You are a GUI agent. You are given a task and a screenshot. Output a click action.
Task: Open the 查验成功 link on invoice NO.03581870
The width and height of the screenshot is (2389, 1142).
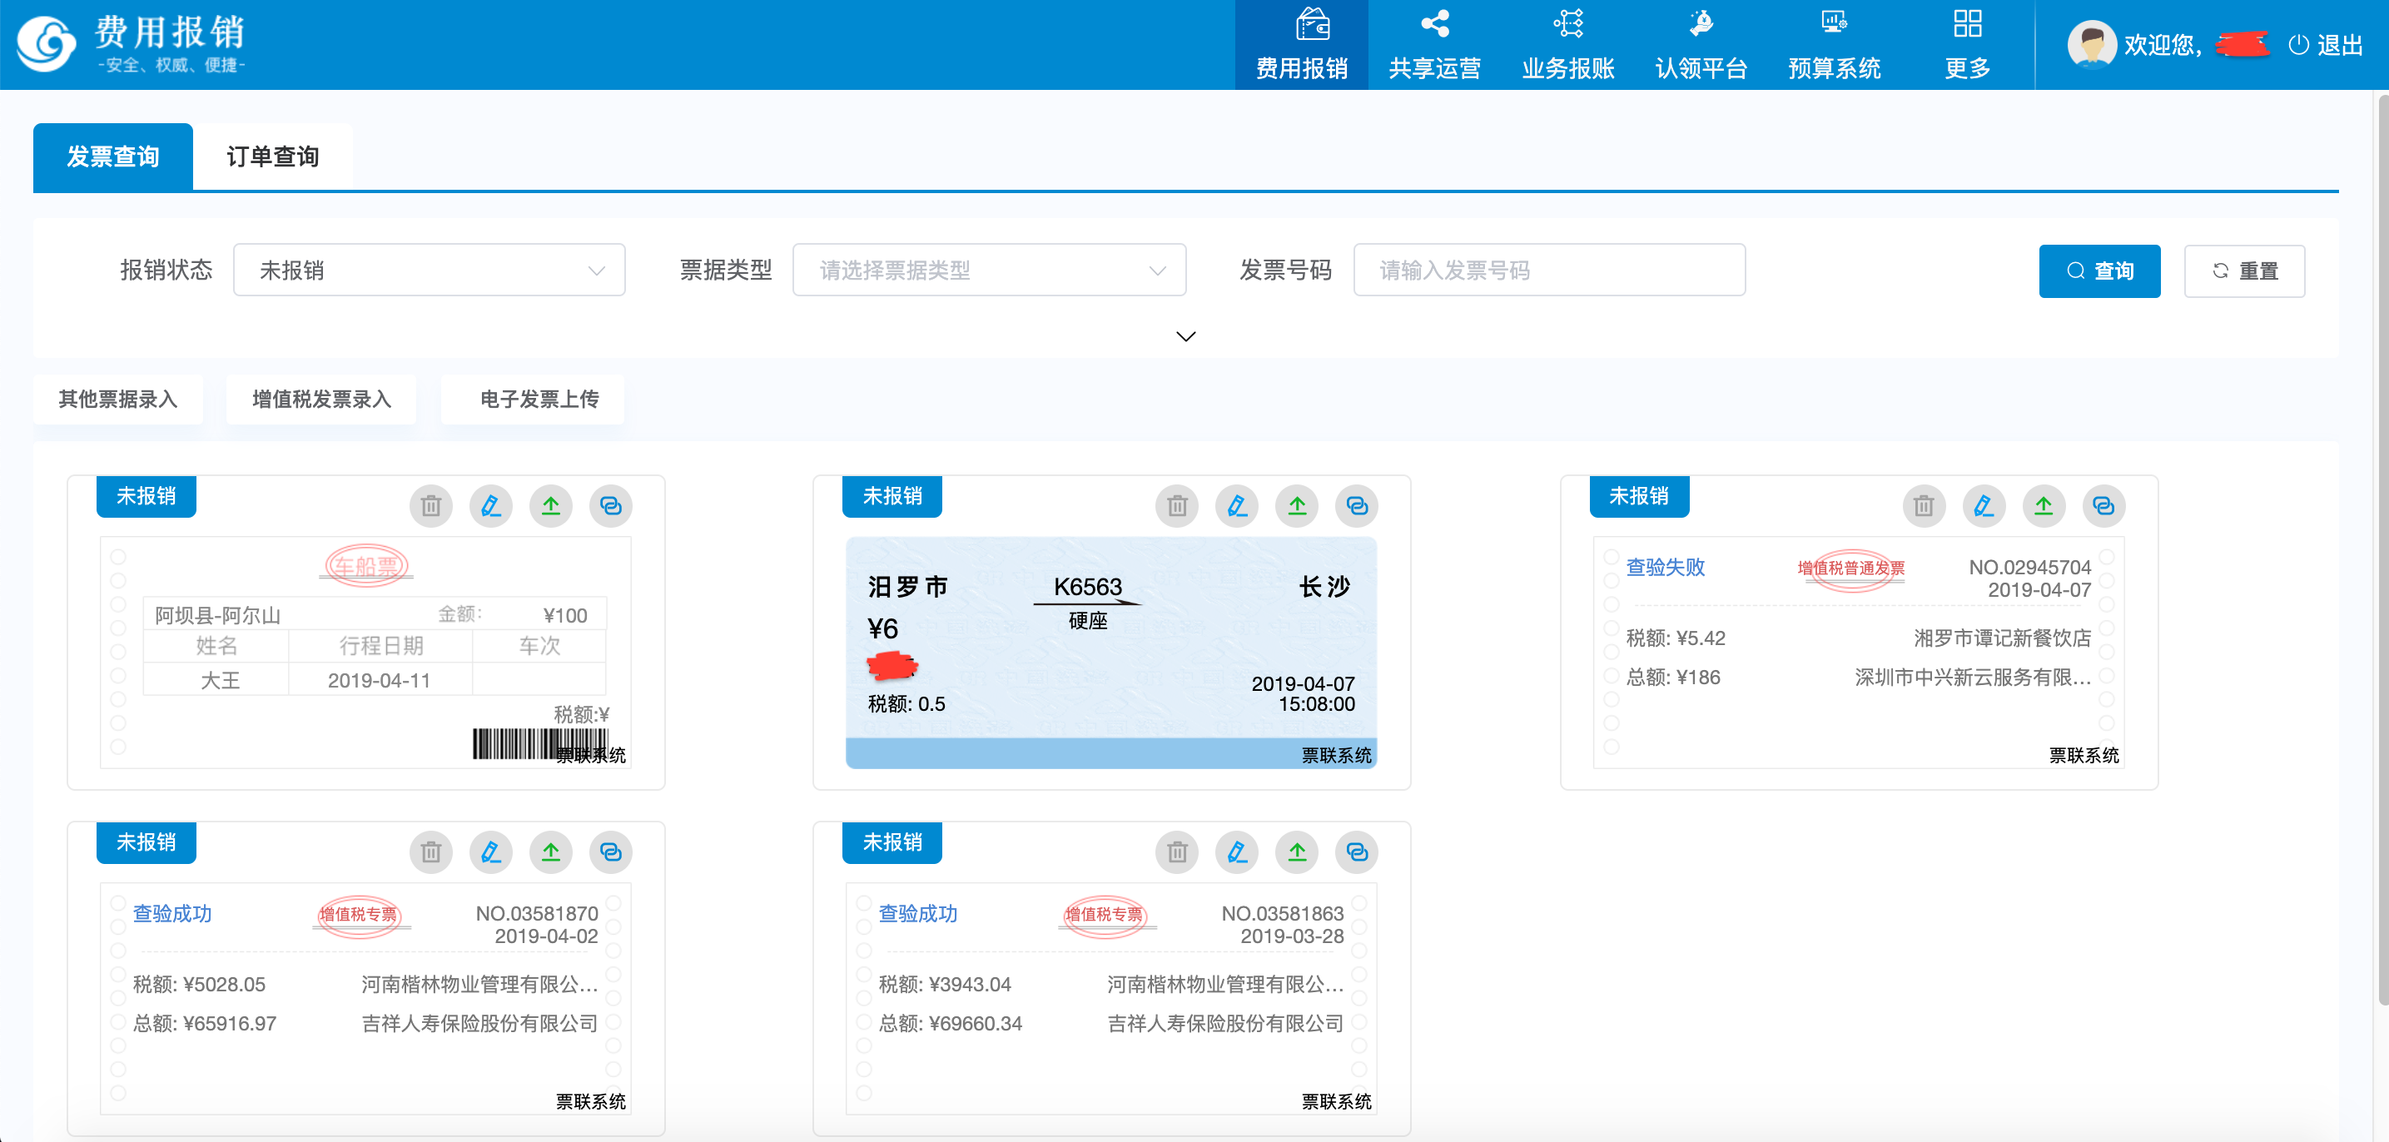pyautogui.click(x=172, y=914)
